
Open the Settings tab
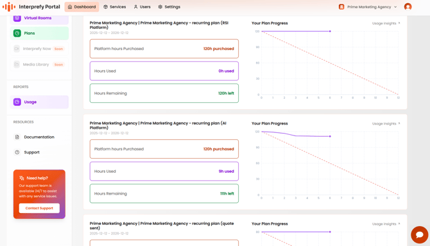[169, 7]
